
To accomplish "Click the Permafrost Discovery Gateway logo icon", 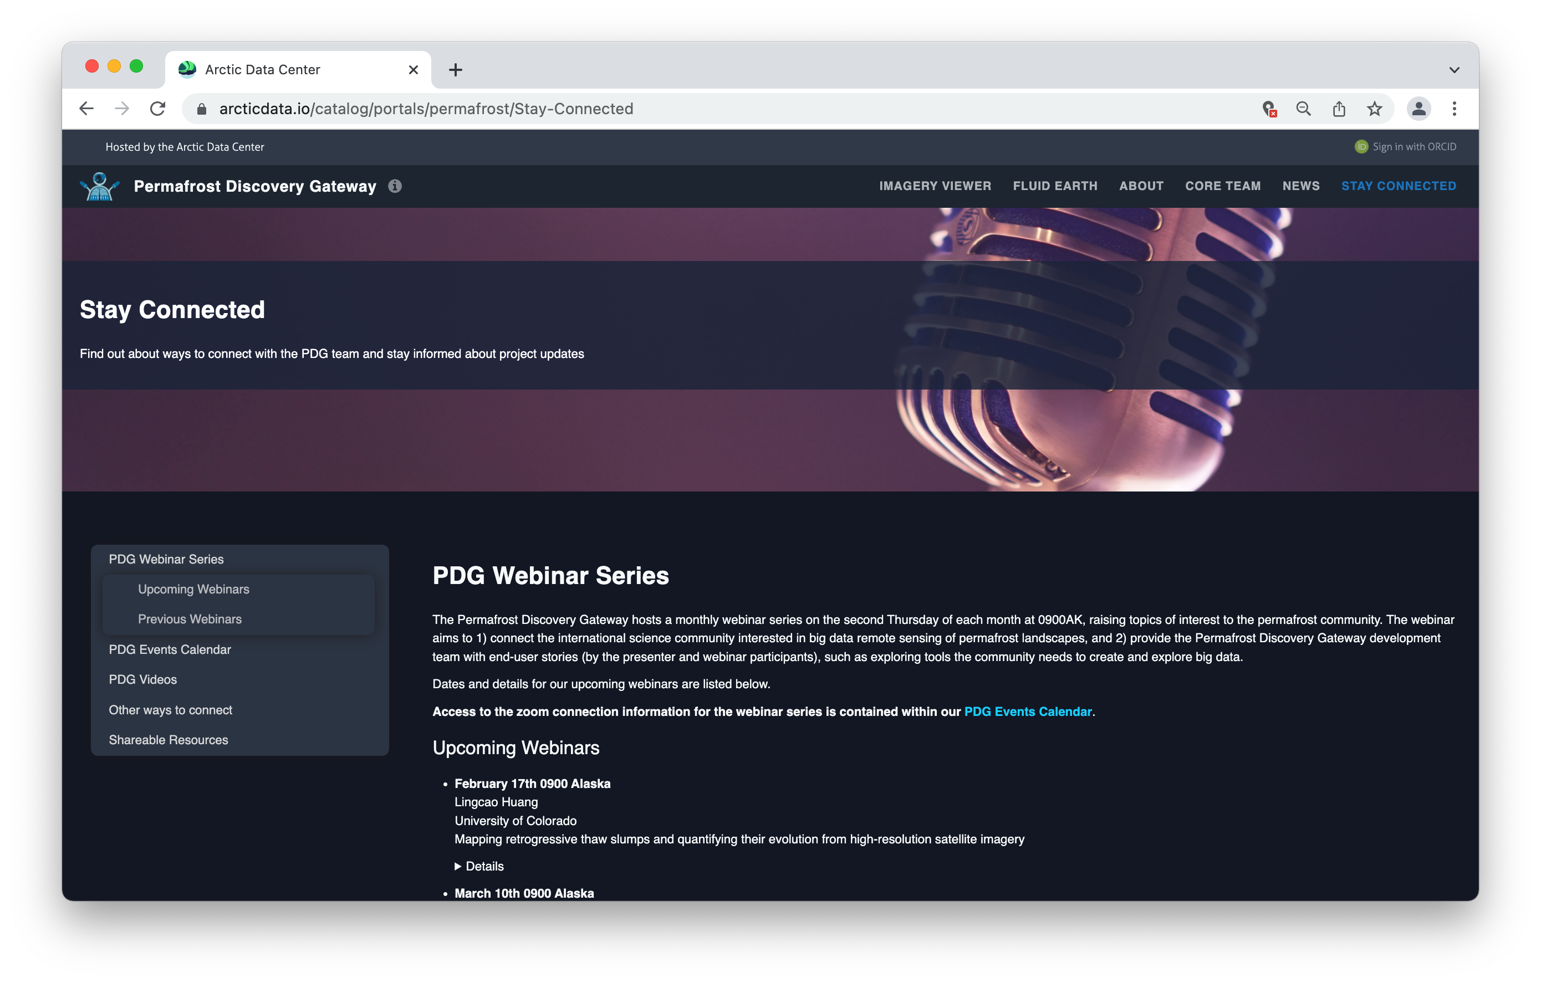I will [x=99, y=186].
